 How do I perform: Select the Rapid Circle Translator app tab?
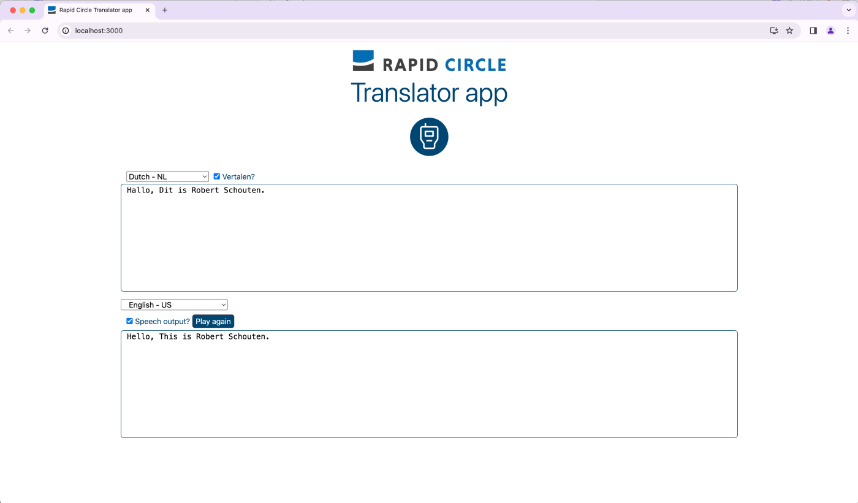[95, 10]
